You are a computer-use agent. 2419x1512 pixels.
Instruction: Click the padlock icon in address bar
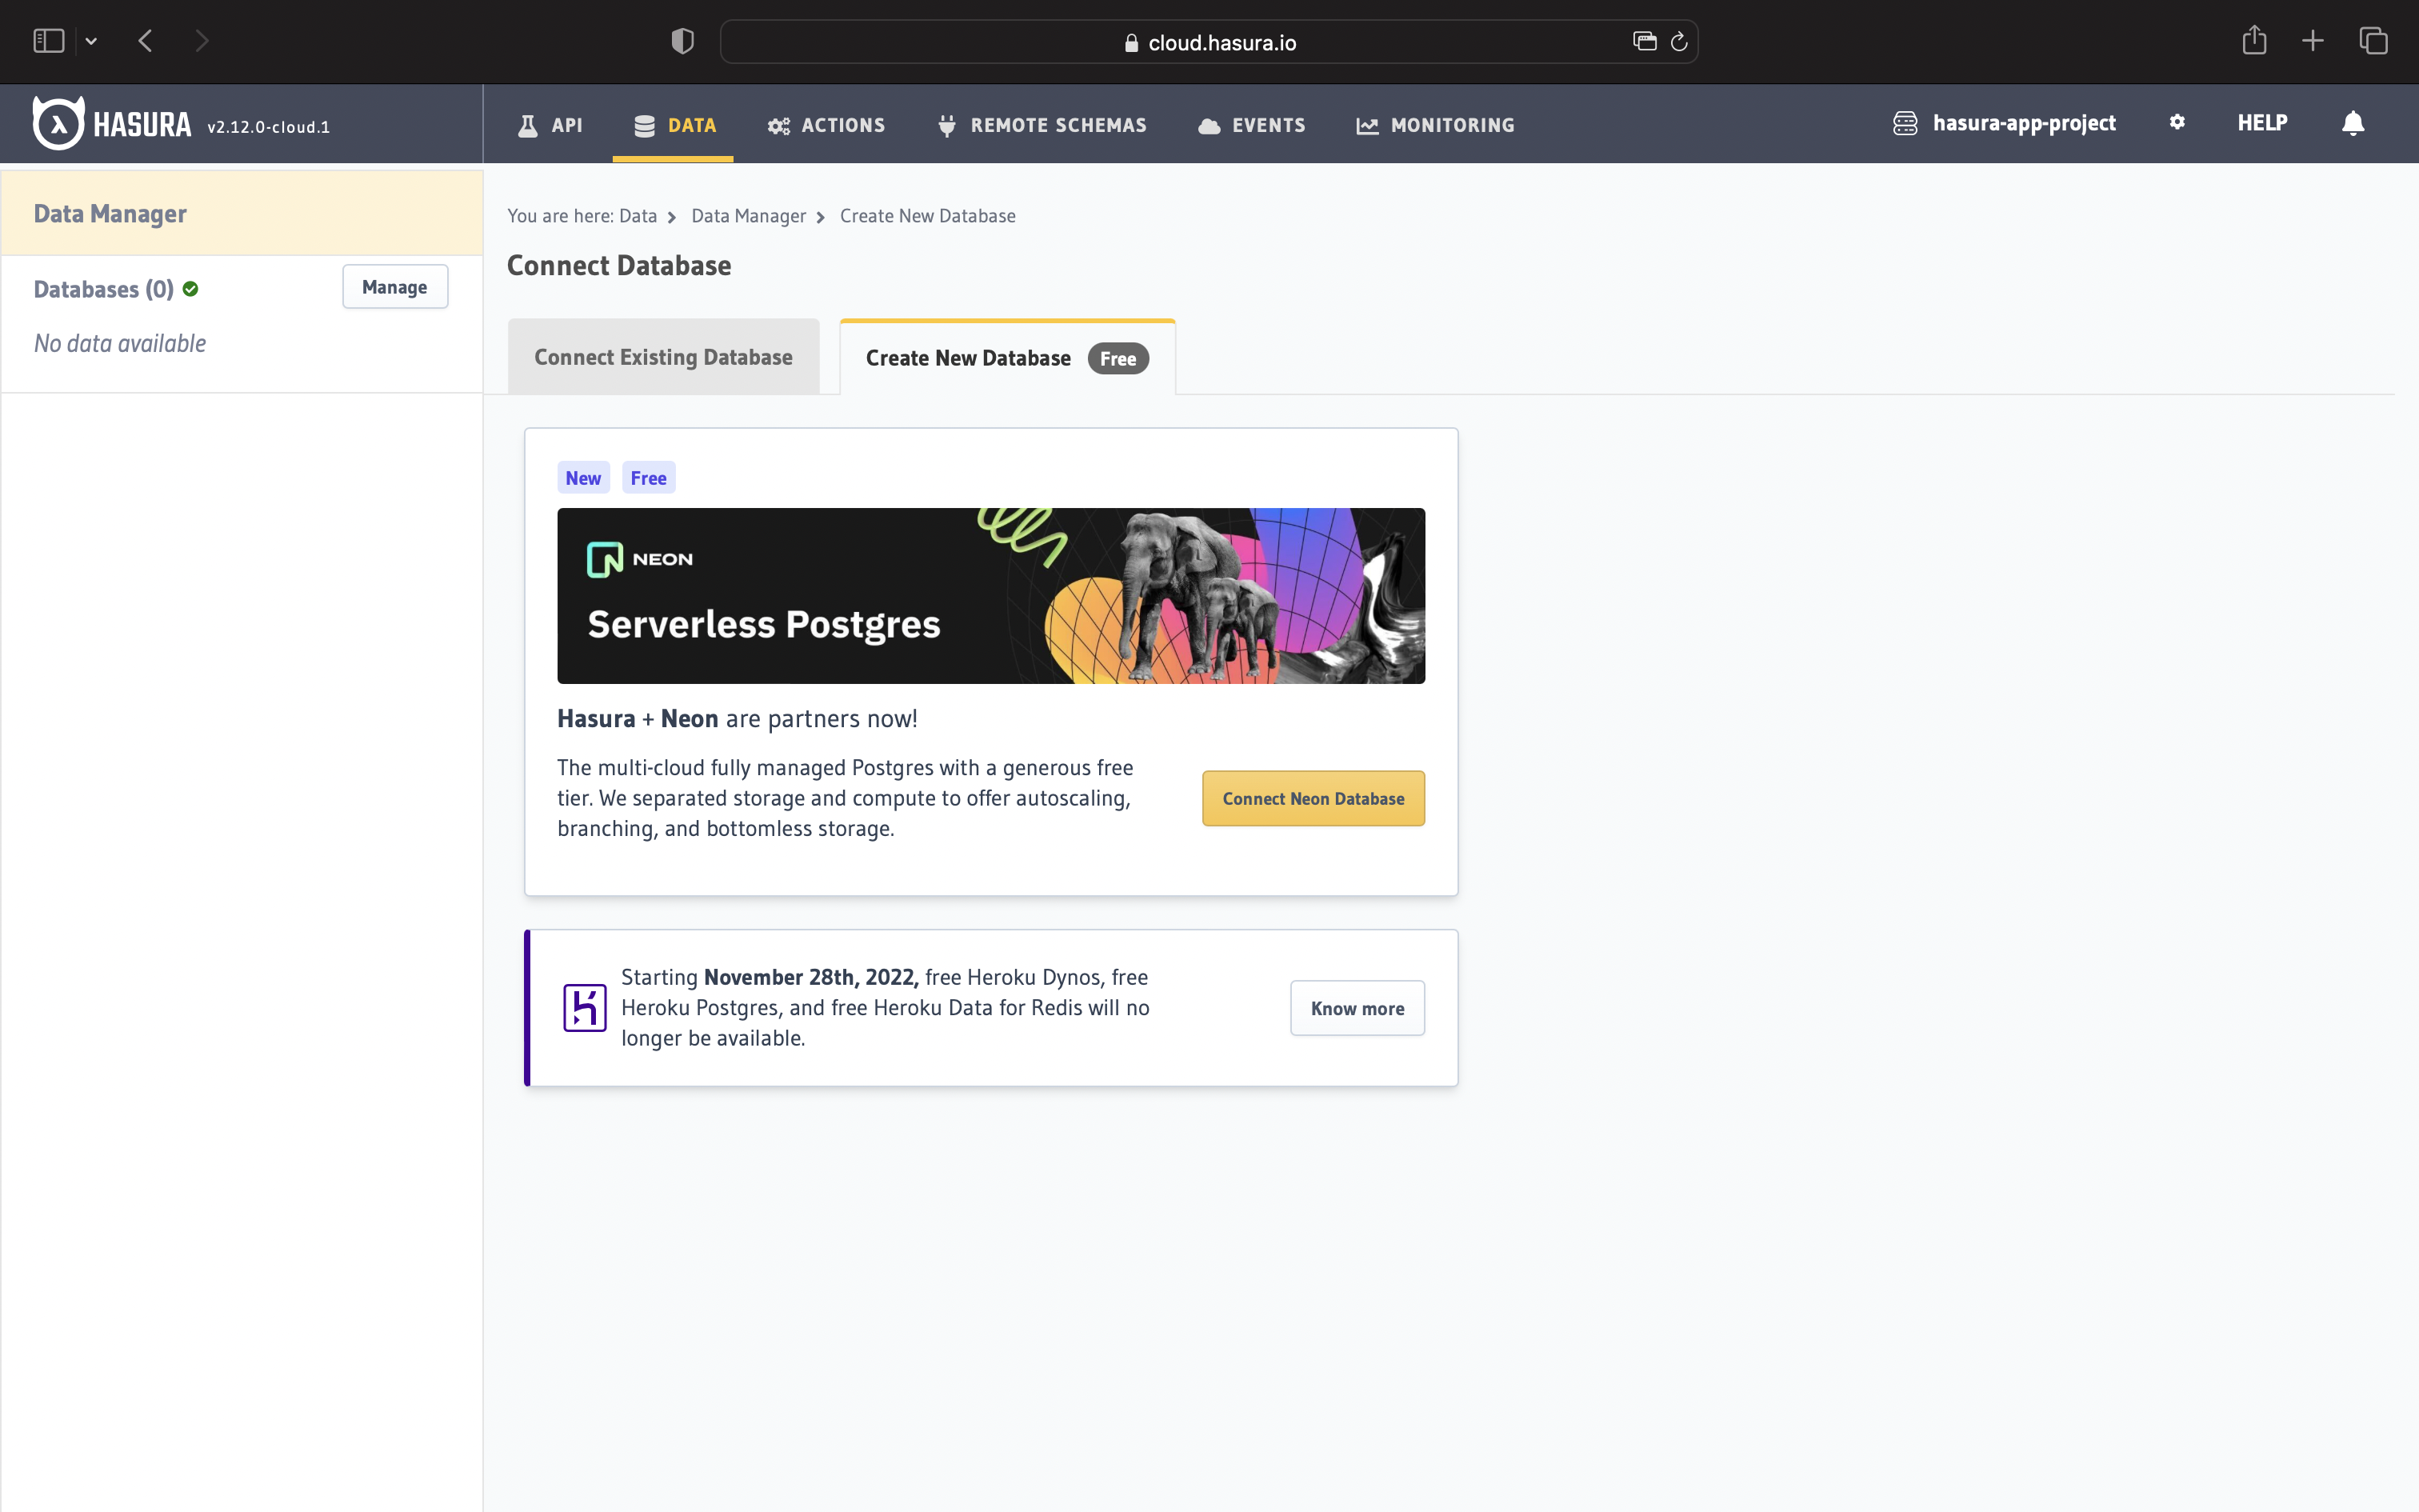[1132, 43]
